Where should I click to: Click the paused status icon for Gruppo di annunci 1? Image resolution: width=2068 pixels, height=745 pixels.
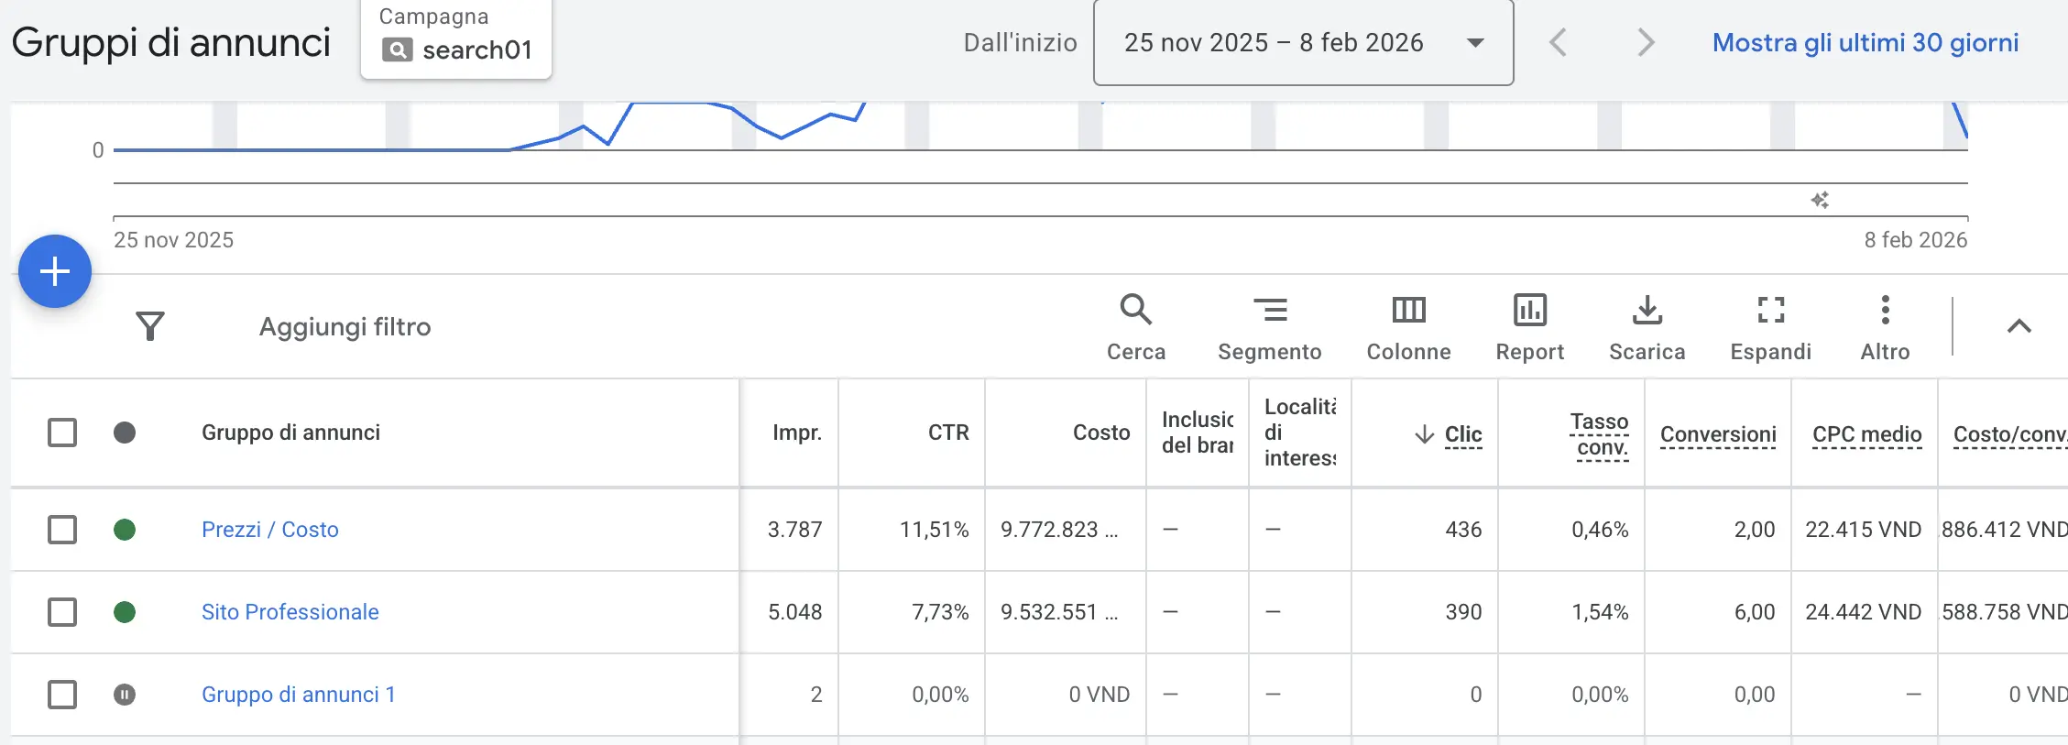tap(125, 695)
